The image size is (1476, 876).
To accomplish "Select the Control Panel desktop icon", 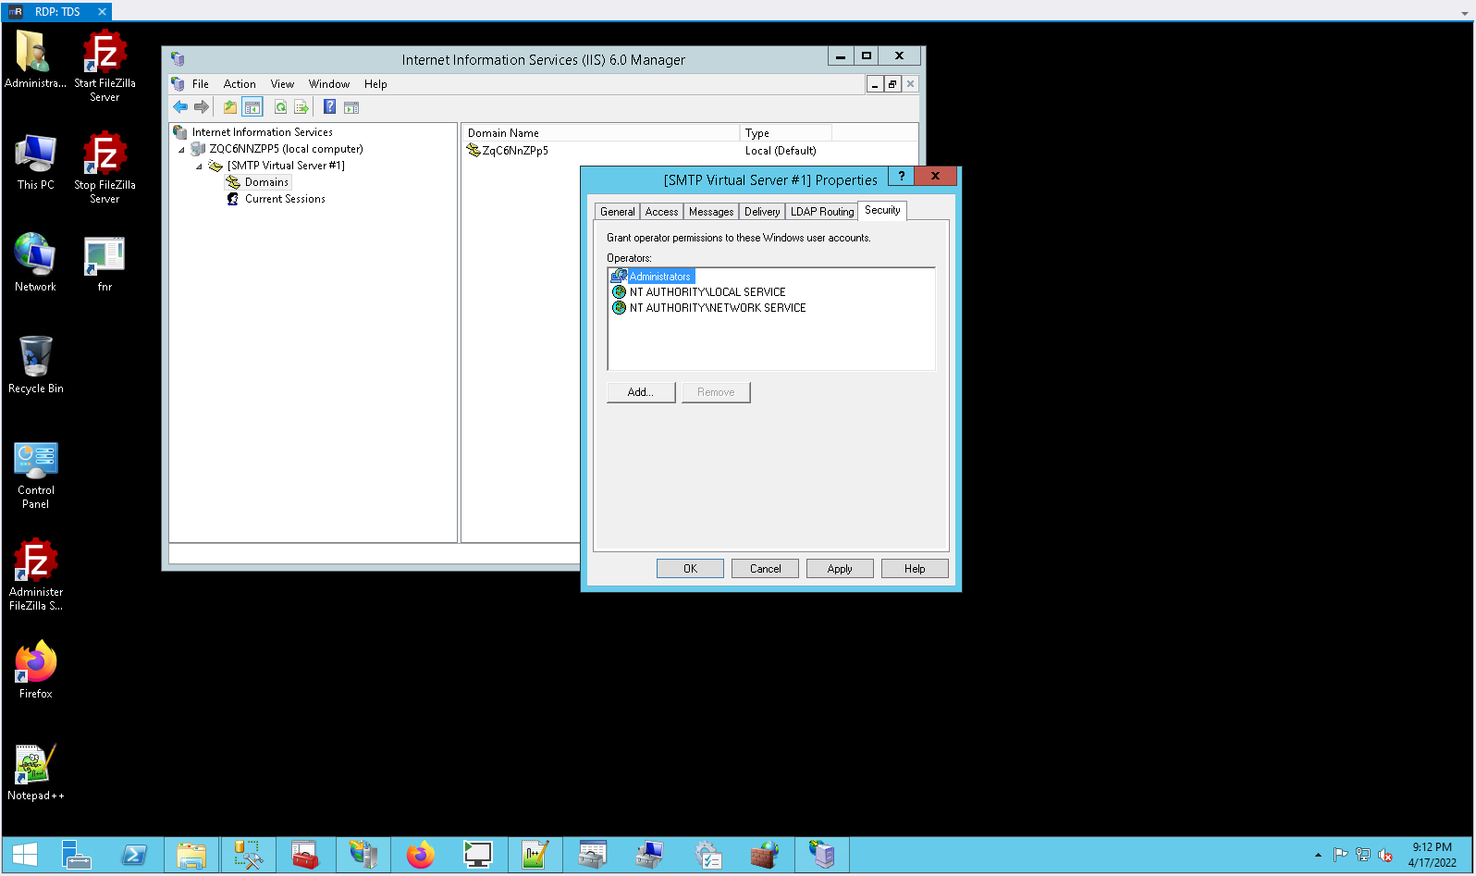I will pos(36,475).
